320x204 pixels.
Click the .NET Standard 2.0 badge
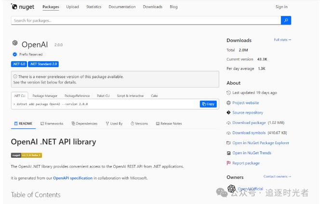43,64
